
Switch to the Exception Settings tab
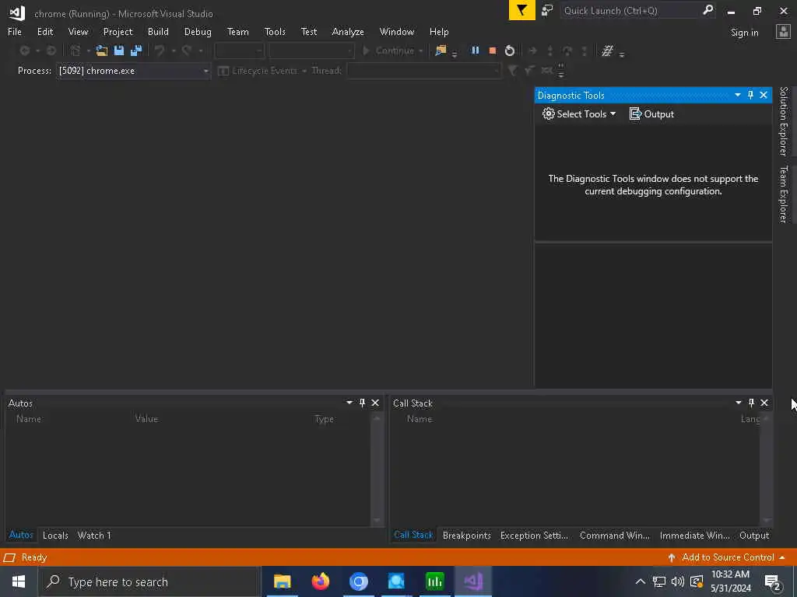pyautogui.click(x=534, y=535)
